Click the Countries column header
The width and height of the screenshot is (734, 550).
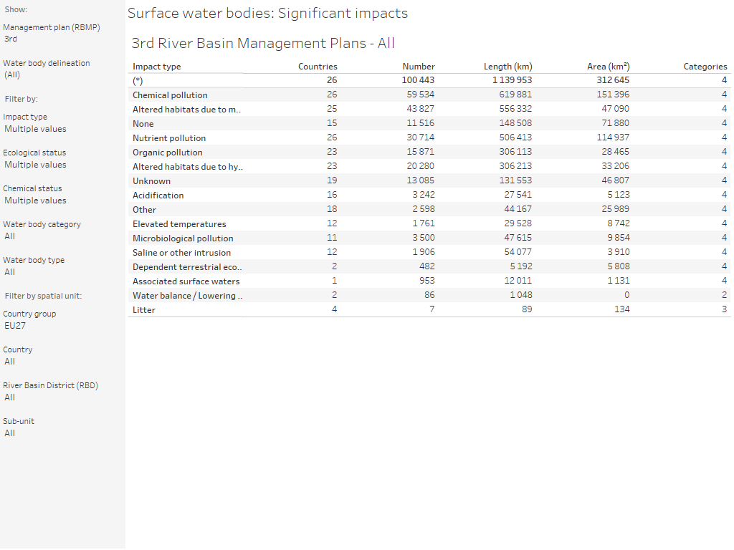[318, 67]
